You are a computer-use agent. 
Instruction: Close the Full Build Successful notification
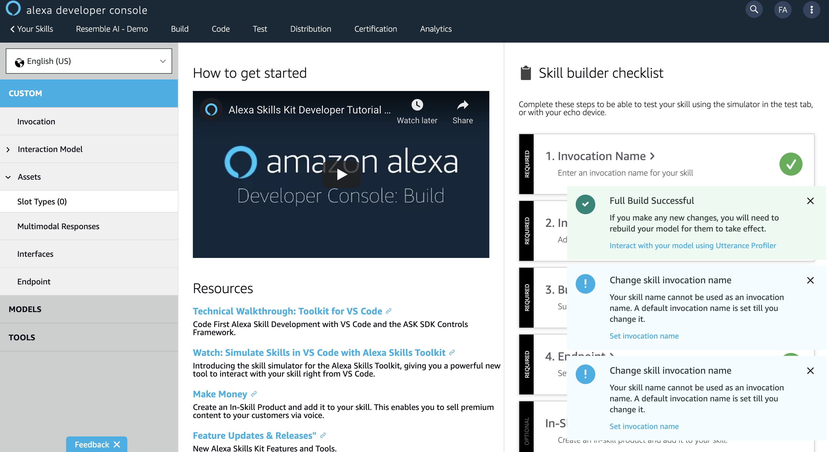click(x=810, y=201)
